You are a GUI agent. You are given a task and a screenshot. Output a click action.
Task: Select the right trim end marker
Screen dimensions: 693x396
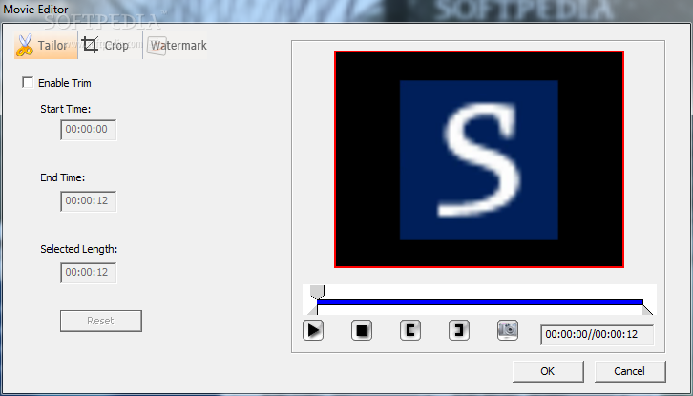(648, 310)
